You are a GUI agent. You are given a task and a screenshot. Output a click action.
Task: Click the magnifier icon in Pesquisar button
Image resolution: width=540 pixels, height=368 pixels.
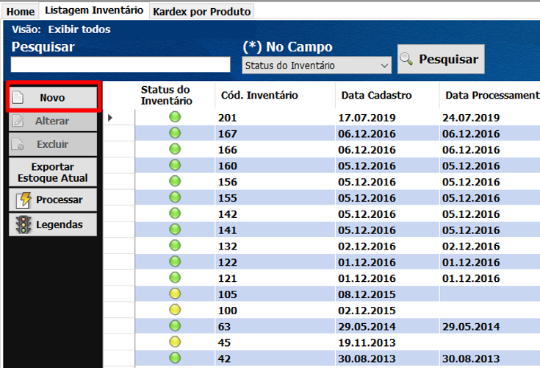coord(406,59)
